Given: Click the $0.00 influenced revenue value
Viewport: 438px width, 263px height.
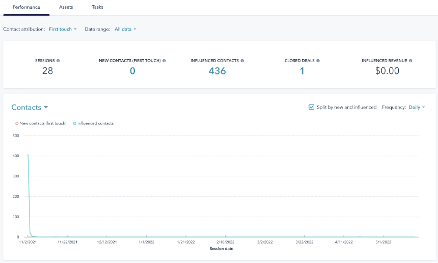Looking at the screenshot, I should point(387,71).
